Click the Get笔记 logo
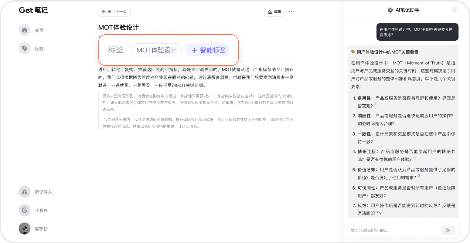This screenshot has width=470, height=243. (x=33, y=10)
